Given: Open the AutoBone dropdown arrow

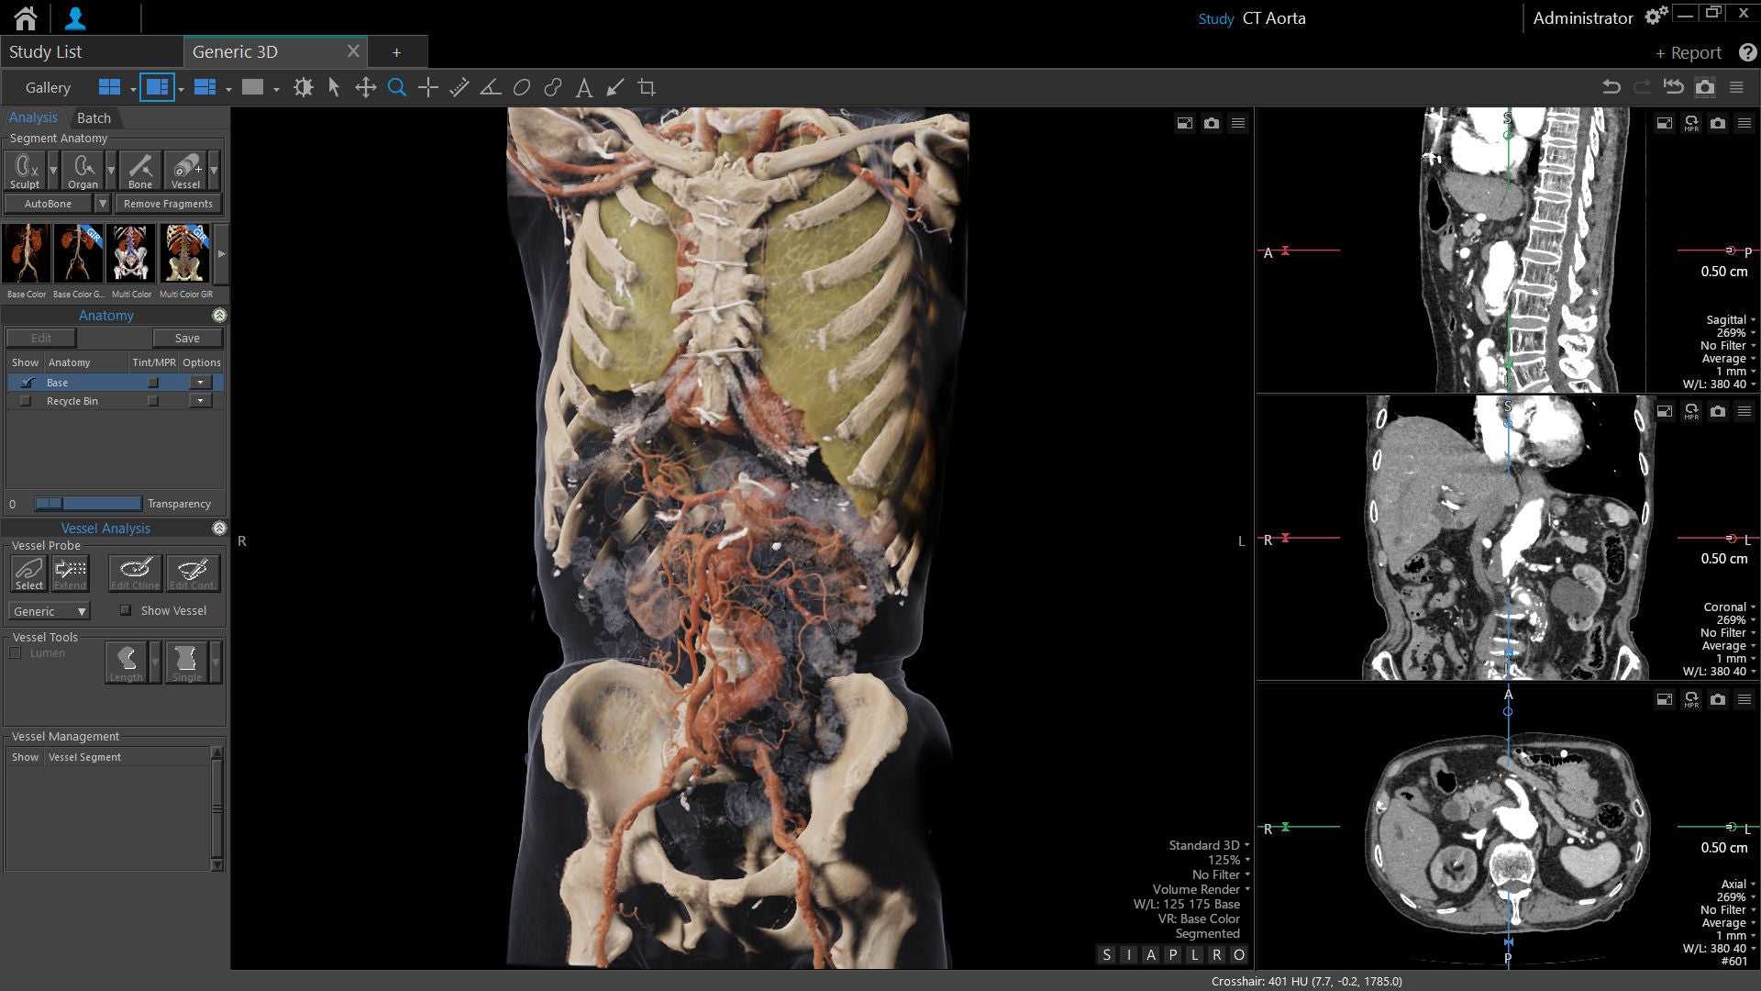Looking at the screenshot, I should pos(103,204).
